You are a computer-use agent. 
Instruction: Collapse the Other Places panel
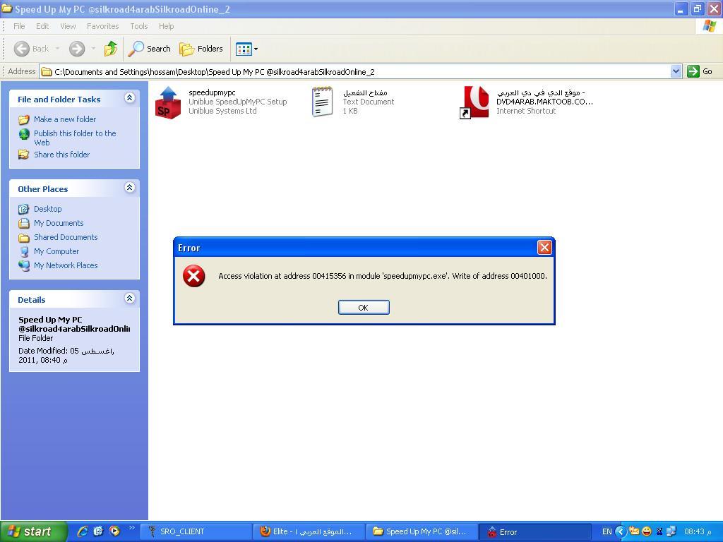click(x=130, y=188)
